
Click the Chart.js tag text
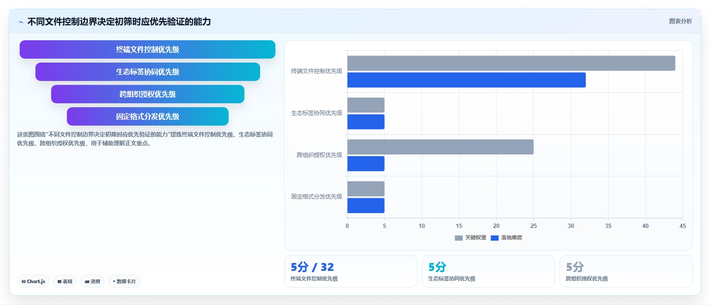tap(36, 281)
